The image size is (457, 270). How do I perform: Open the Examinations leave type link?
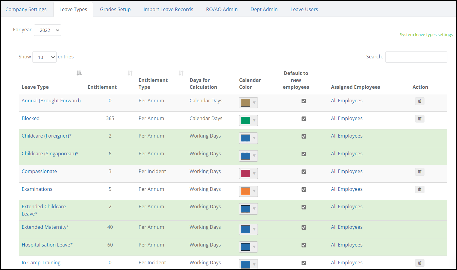click(37, 189)
